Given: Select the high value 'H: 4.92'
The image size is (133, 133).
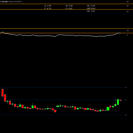Looking at the screenshot, I should pyautogui.click(x=69, y=6).
